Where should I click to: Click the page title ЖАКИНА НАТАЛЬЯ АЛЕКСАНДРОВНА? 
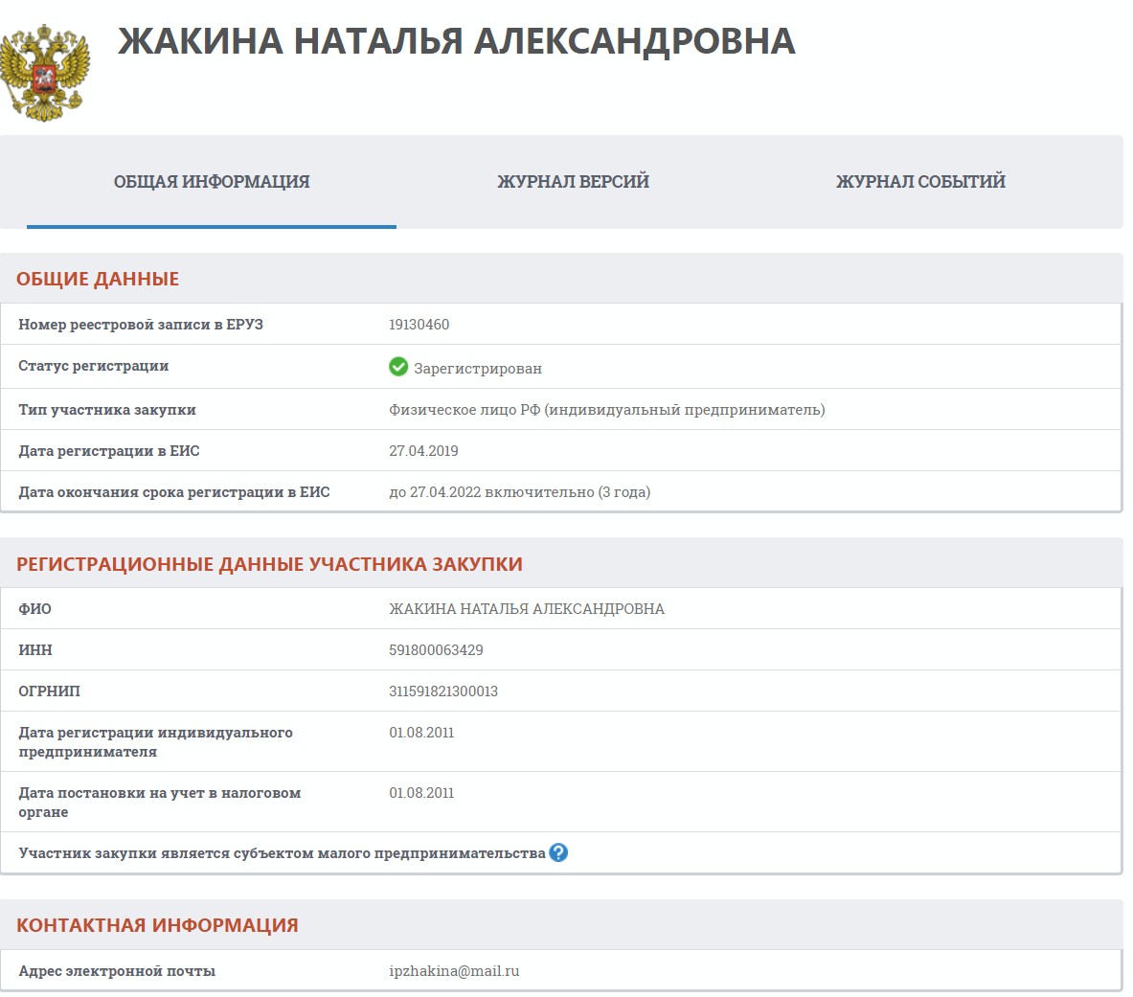pos(457,41)
